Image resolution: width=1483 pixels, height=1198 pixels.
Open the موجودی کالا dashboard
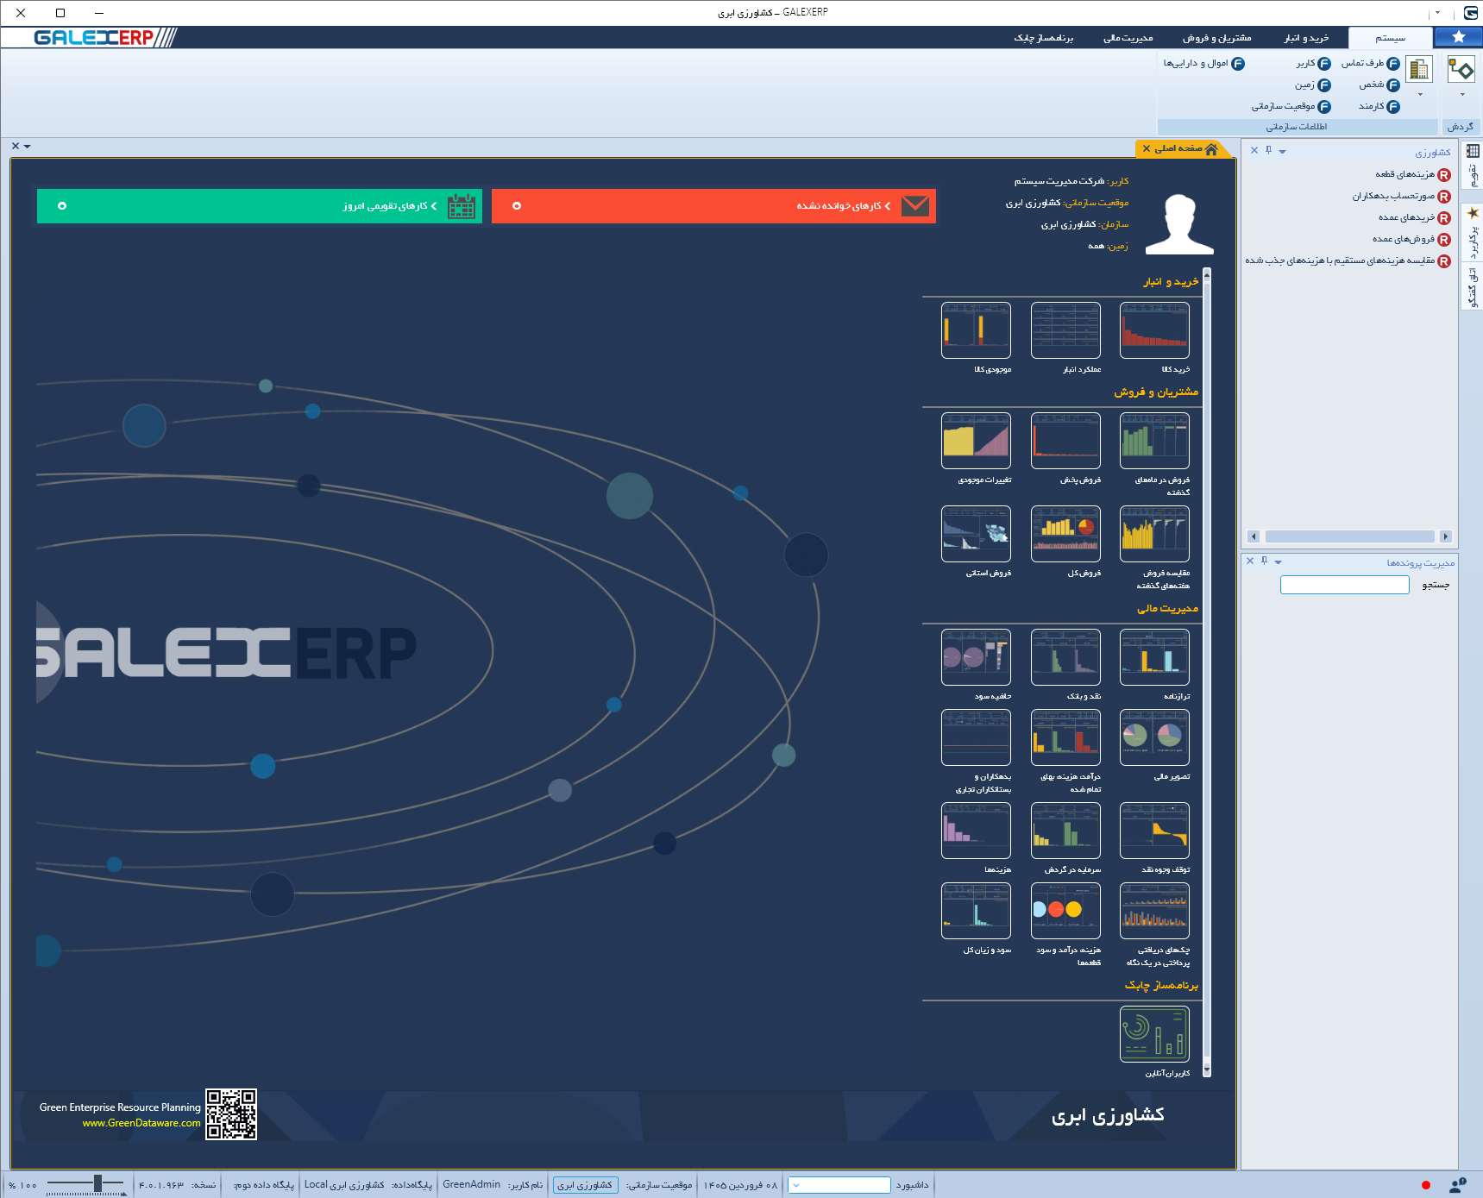tap(976, 330)
